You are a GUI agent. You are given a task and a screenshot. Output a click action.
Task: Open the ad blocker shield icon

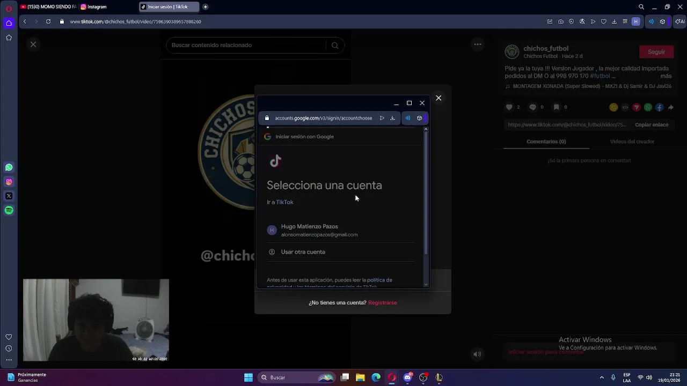click(x=572, y=21)
